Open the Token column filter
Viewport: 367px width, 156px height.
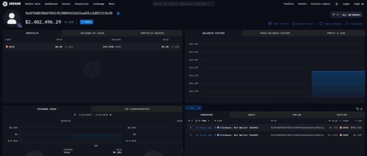341,121
